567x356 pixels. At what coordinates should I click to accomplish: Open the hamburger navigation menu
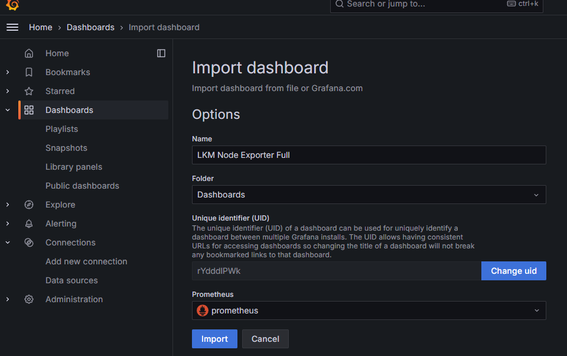pyautogui.click(x=12, y=27)
